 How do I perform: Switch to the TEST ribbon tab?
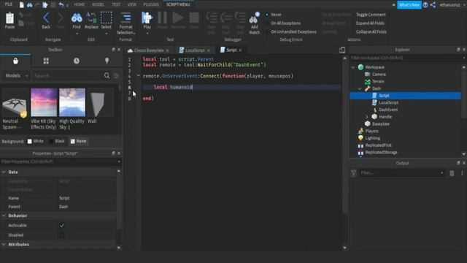[116, 4]
